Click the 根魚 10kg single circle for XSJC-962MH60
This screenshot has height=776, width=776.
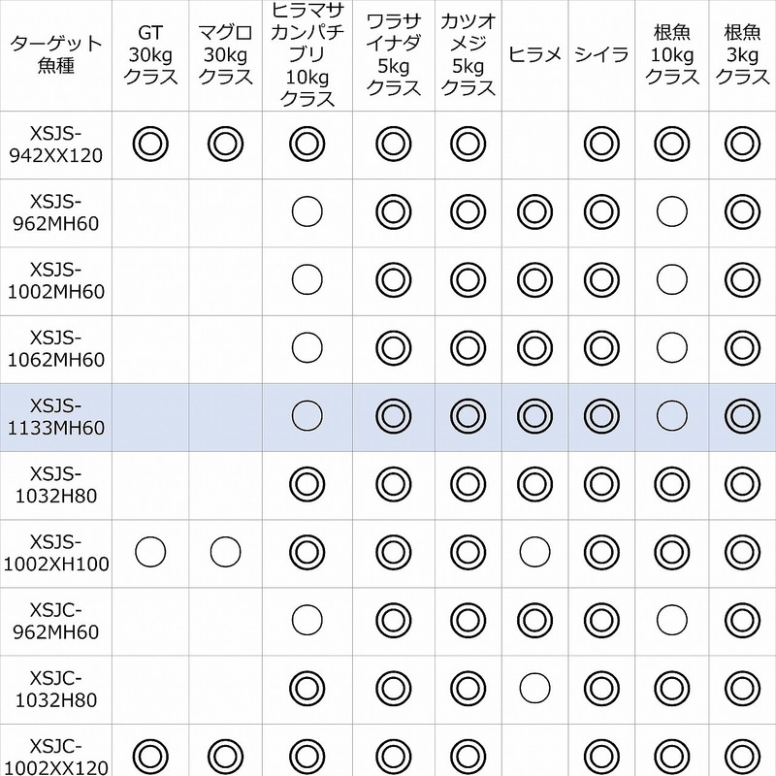click(671, 619)
